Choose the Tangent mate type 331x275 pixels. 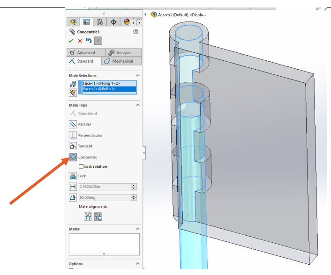point(73,146)
